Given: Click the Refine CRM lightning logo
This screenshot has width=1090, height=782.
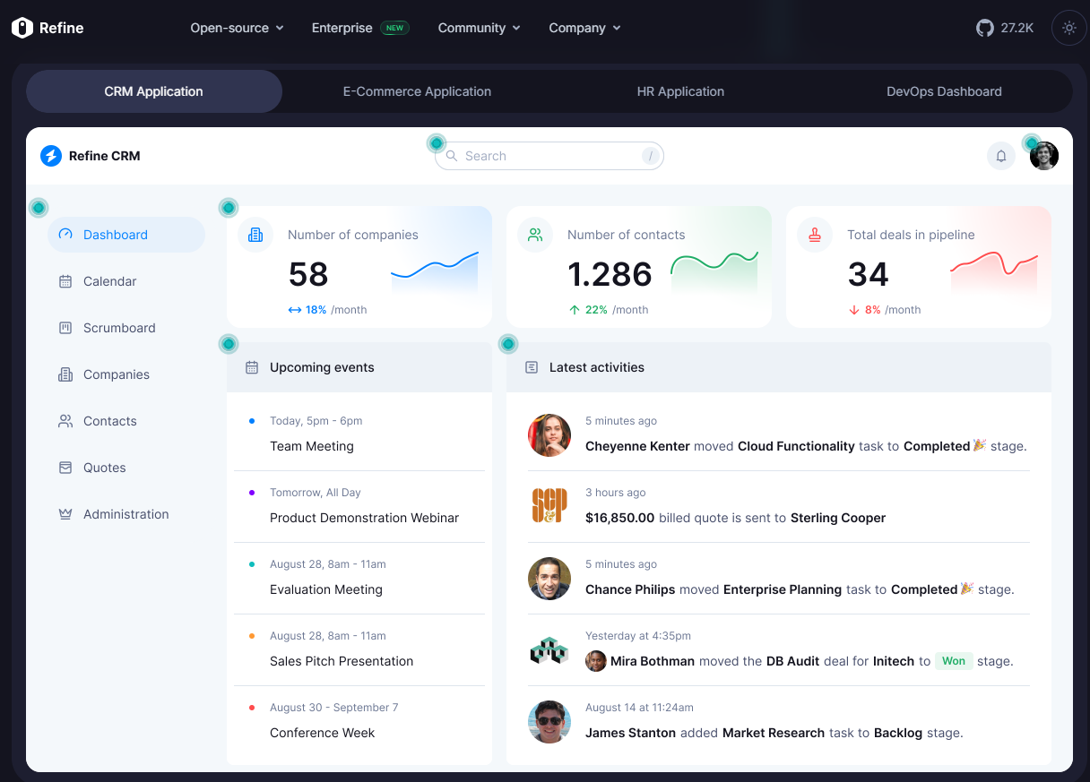Looking at the screenshot, I should [51, 155].
